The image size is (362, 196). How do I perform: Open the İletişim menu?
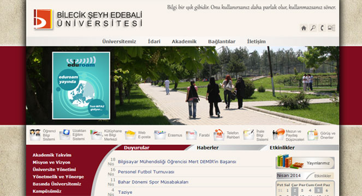[x=256, y=41]
